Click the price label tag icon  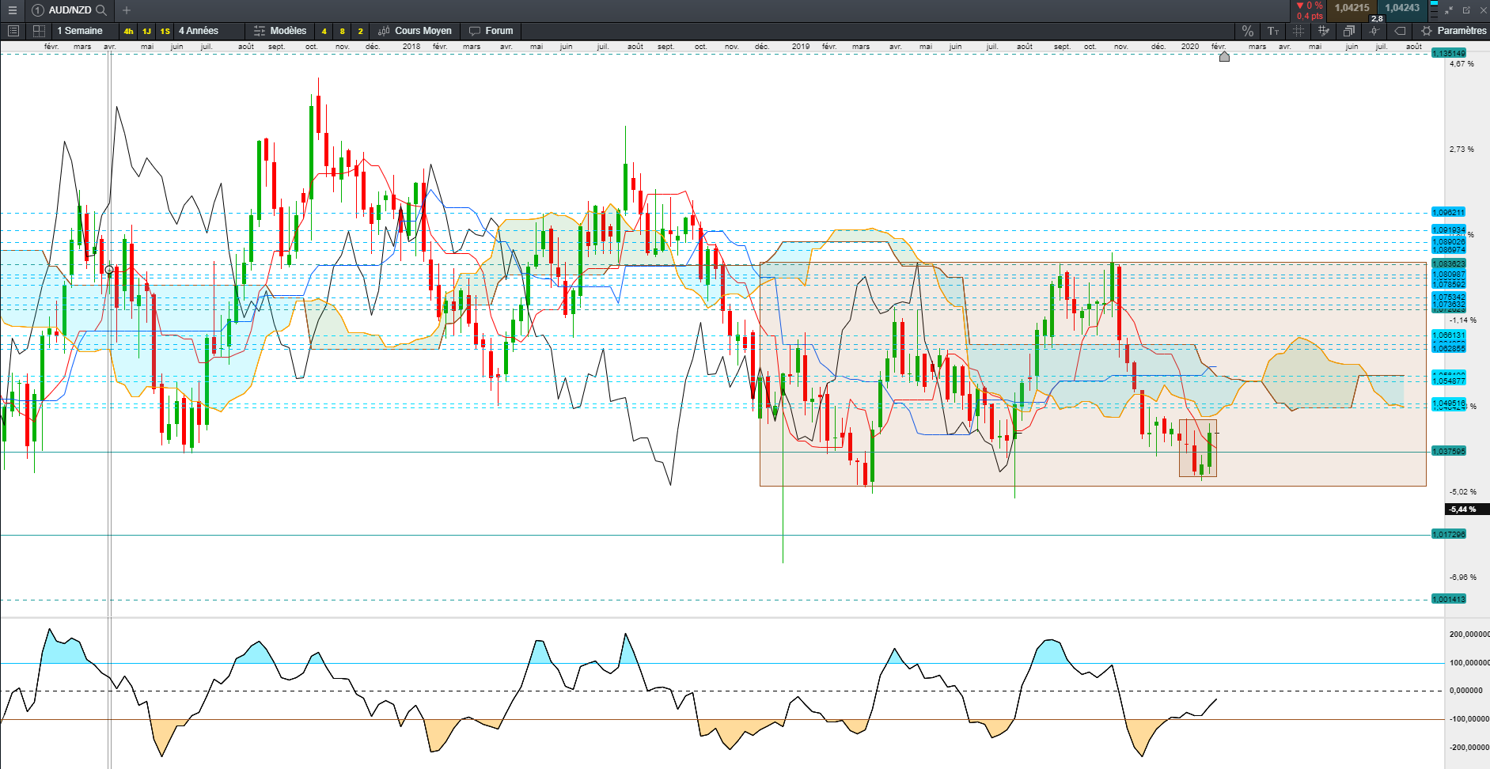coord(1400,31)
